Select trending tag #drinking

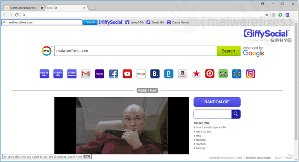coord(199,140)
